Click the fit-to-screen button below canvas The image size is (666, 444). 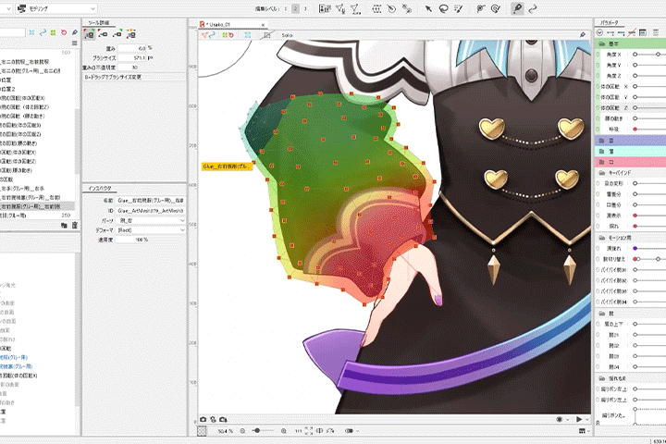pyautogui.click(x=309, y=431)
